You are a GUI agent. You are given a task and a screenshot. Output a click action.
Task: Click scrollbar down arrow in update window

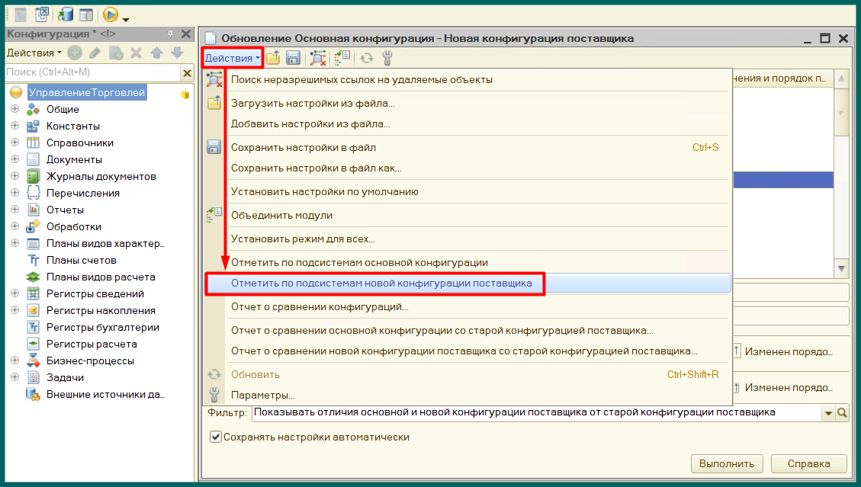[841, 268]
